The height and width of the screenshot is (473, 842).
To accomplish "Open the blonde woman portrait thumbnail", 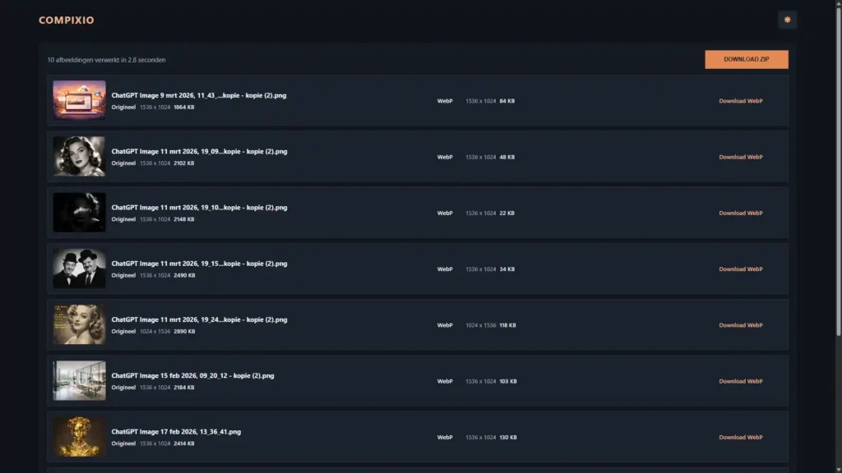I will coord(79,324).
